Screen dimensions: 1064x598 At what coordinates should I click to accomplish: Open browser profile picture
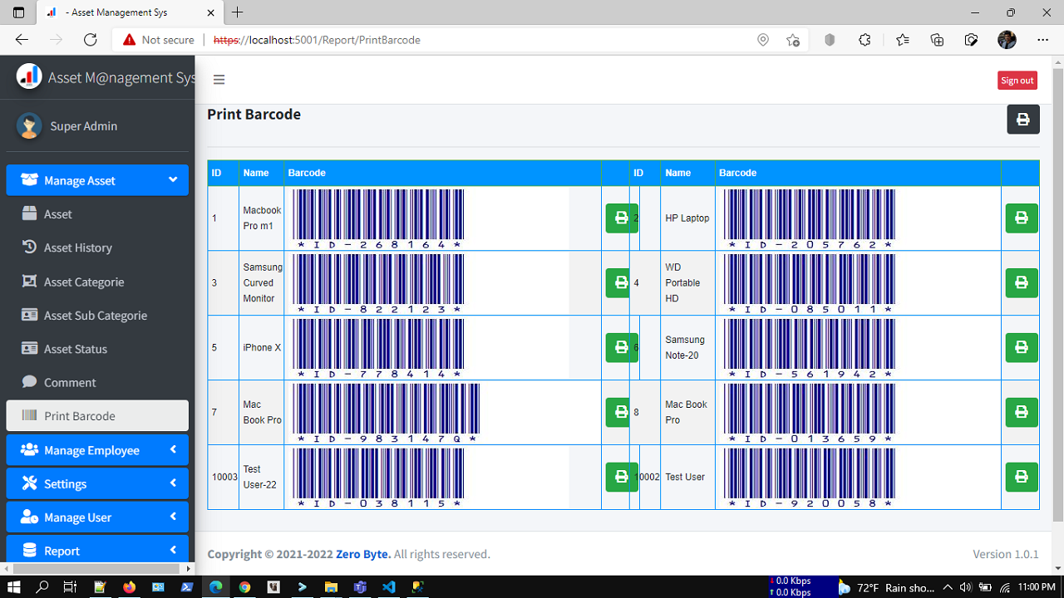click(x=1007, y=40)
